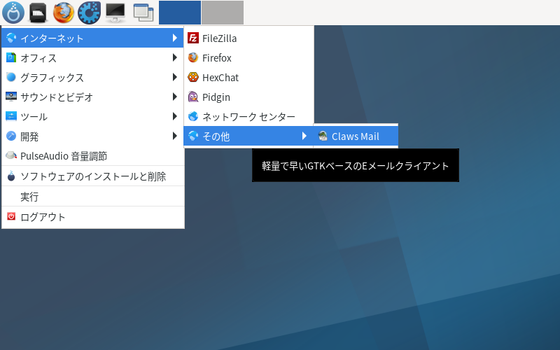Launch Firefox from the Internet submenu

tap(248, 57)
